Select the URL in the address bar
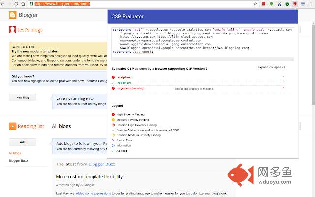The image size is (315, 197). tap(62, 4)
